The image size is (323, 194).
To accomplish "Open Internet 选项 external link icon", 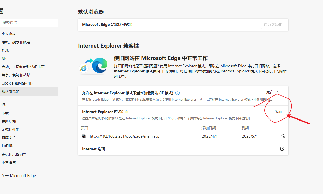I will [x=282, y=149].
